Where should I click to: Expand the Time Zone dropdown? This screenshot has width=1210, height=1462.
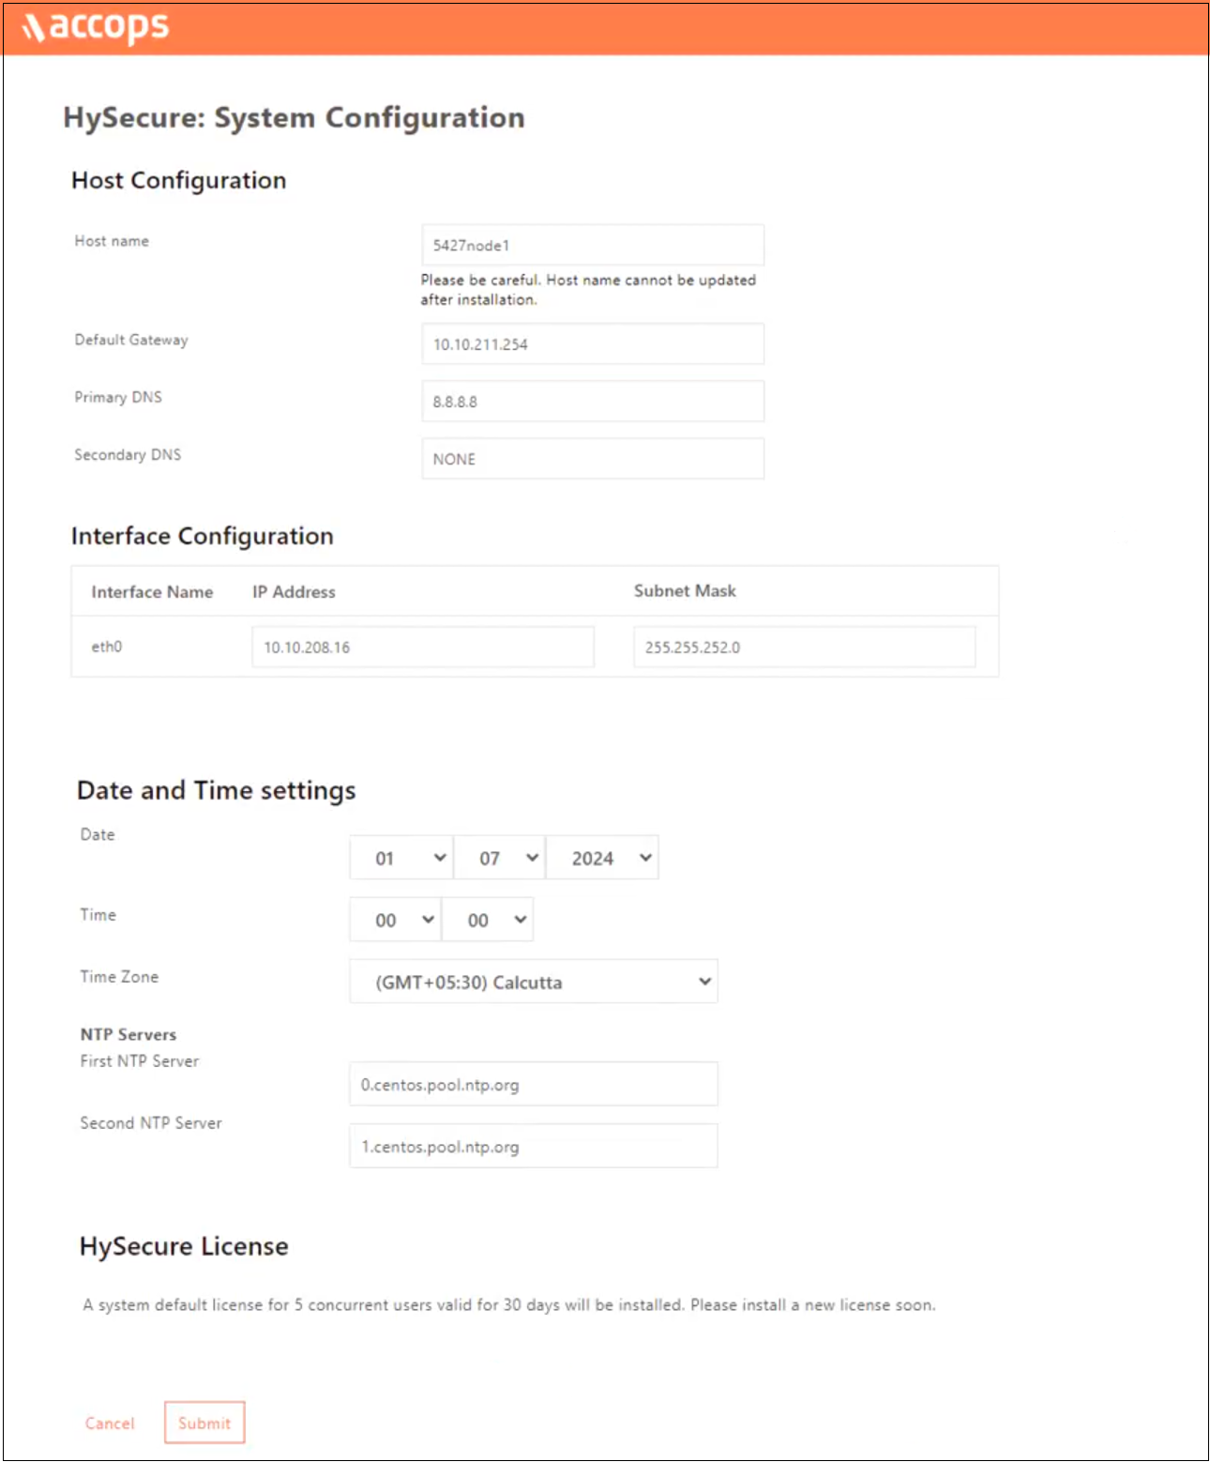pos(533,982)
